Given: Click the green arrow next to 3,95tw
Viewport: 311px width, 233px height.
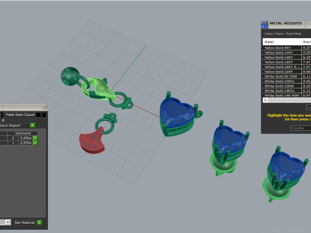Looking at the screenshot, I should [36, 138].
